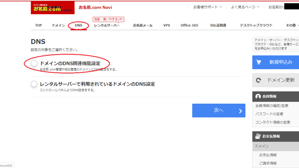Select ドメイン under お支払情報
The width and height of the screenshot is (299, 168).
275,146
